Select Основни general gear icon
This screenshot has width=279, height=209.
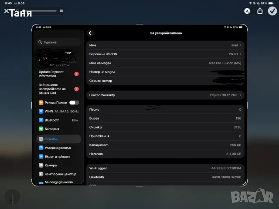point(41,139)
